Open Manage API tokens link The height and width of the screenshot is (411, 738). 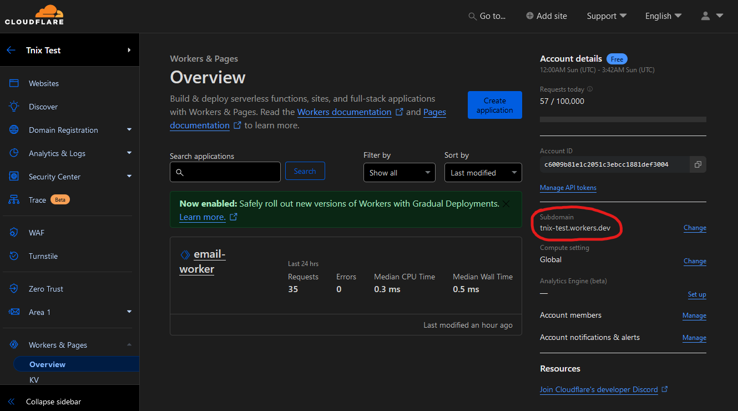click(x=568, y=188)
